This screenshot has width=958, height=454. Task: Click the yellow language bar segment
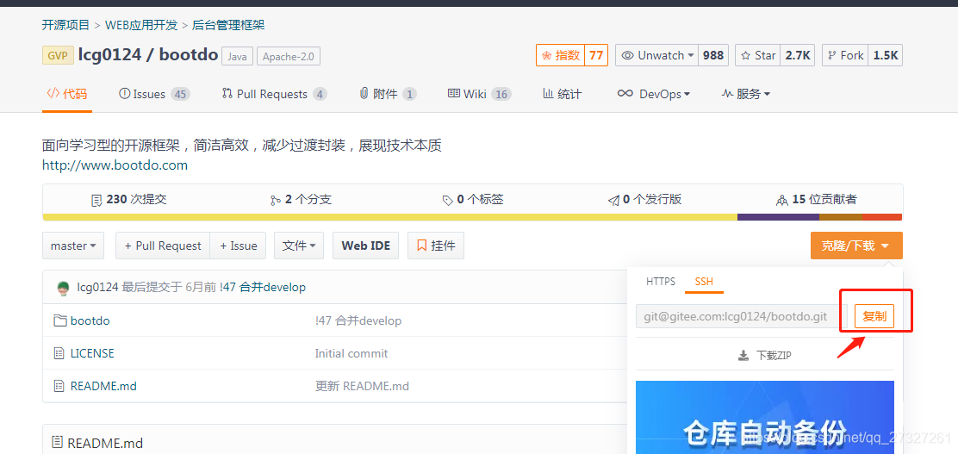(389, 218)
